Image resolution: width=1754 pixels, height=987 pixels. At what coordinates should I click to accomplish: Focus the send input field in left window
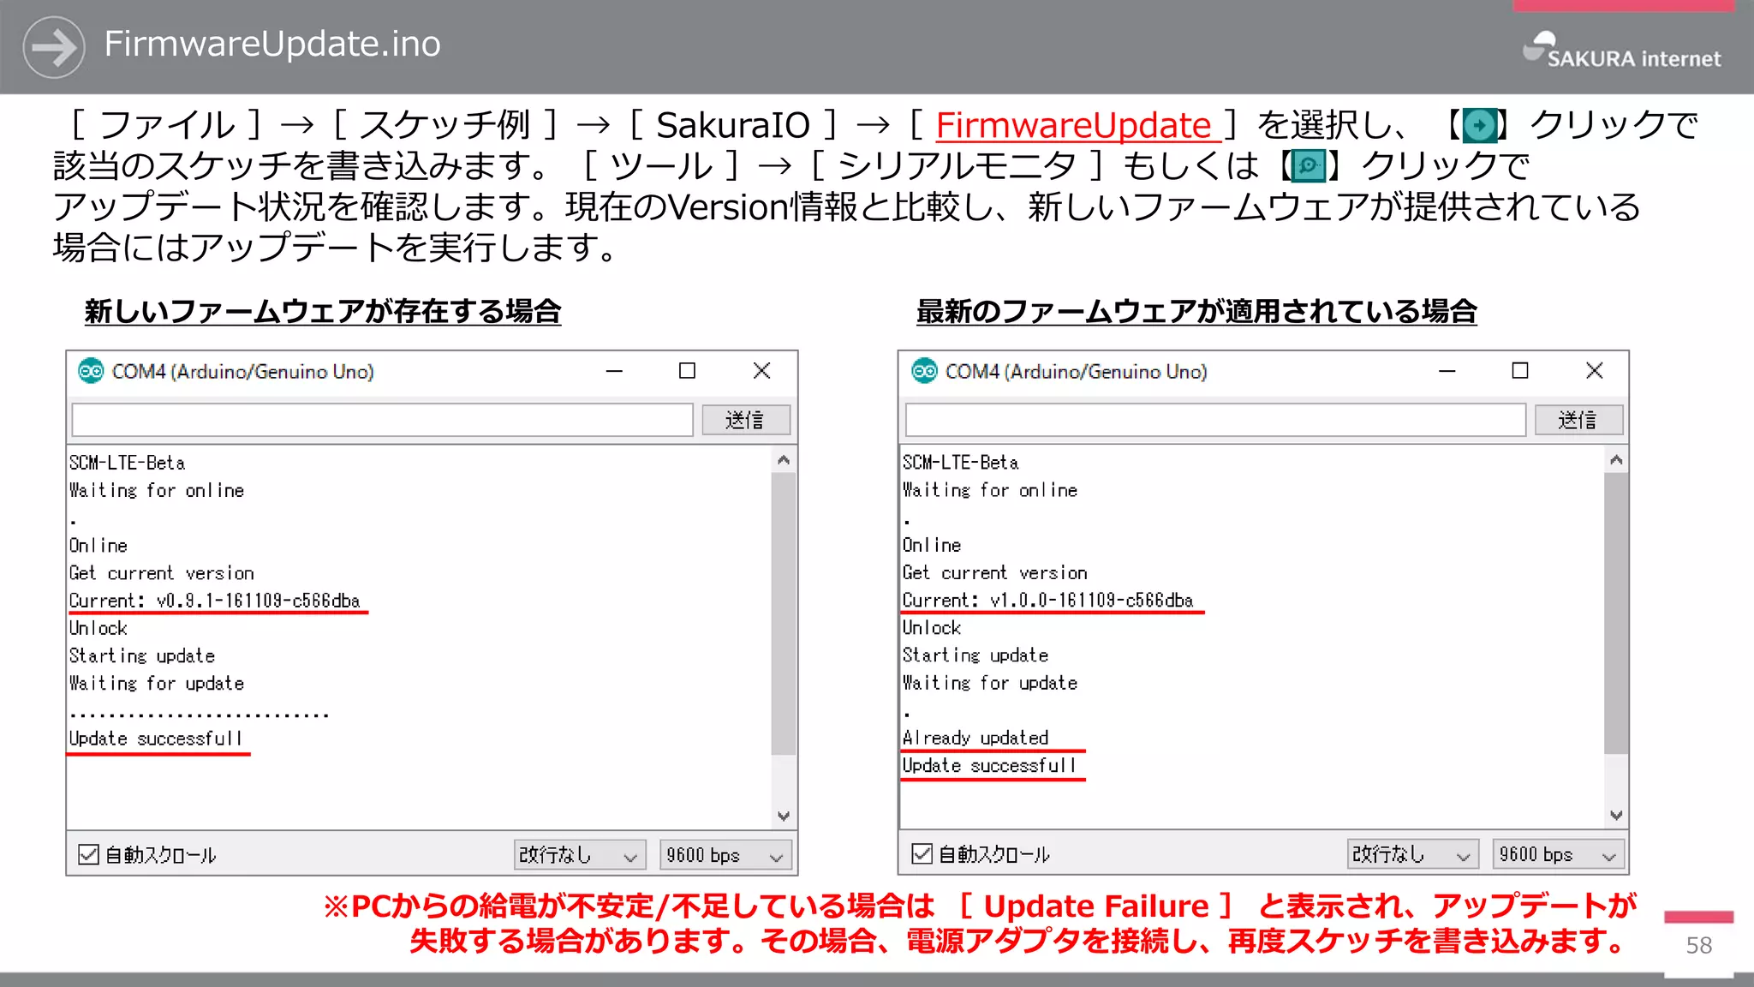coord(382,420)
